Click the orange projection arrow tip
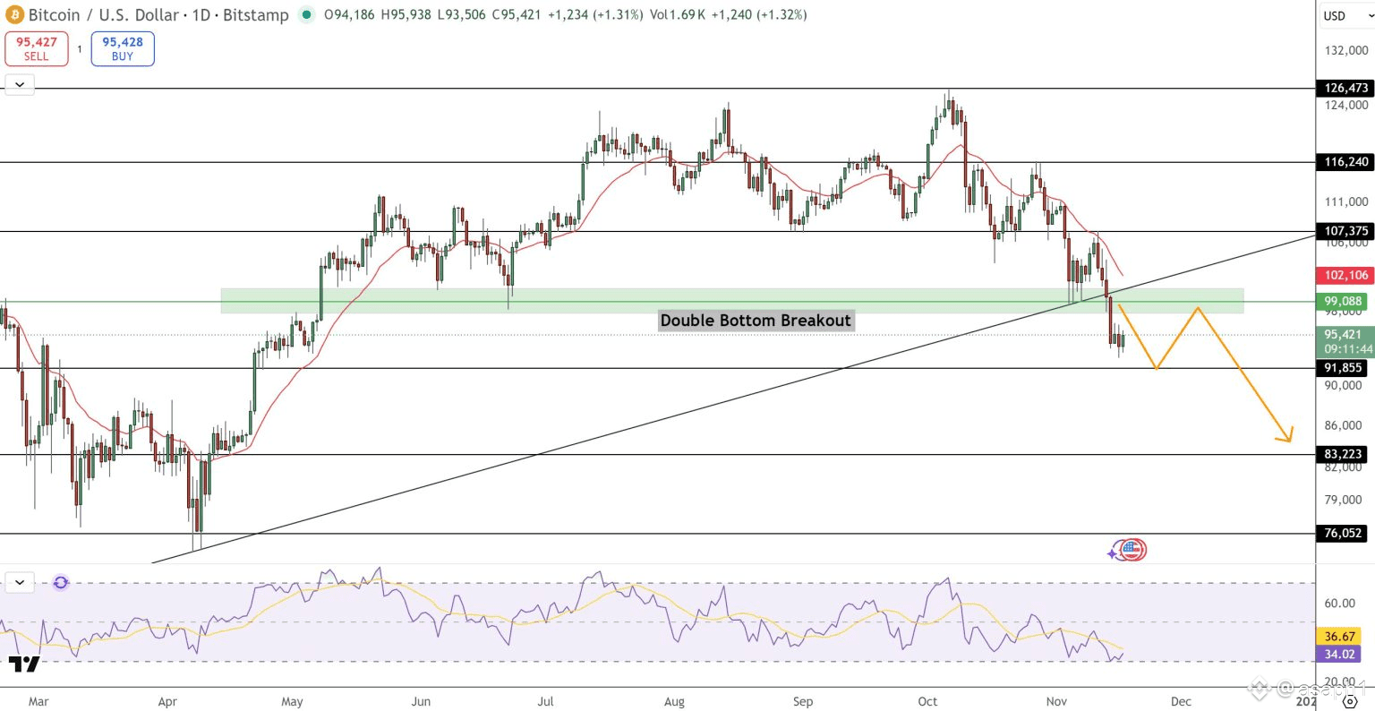 [1286, 435]
